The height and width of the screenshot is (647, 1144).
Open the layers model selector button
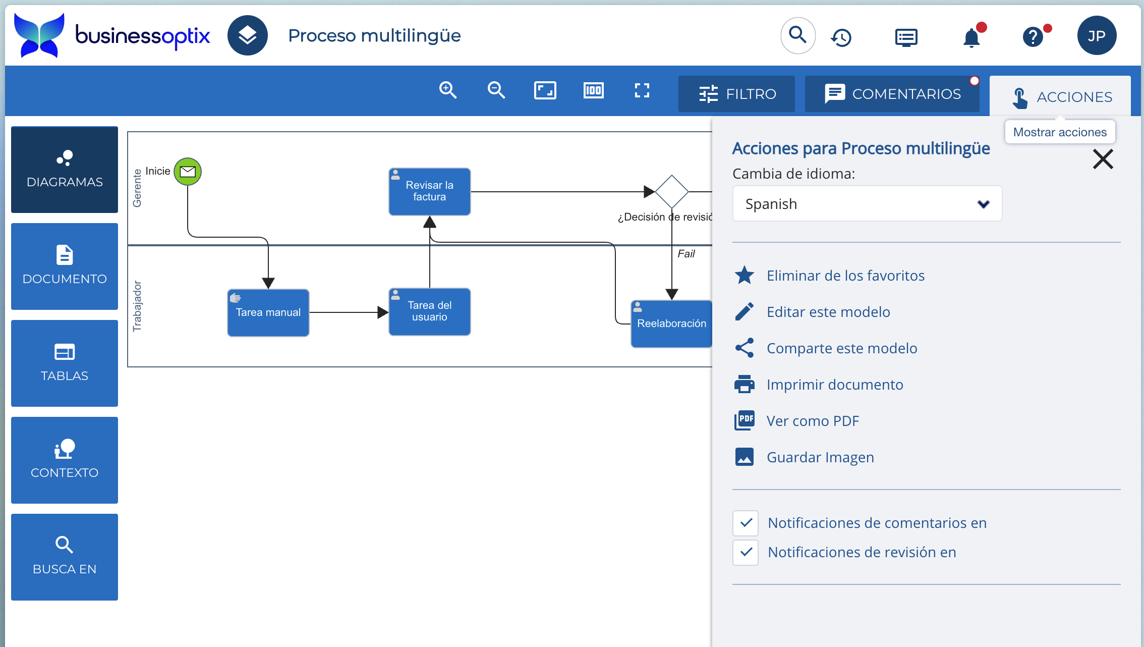247,35
